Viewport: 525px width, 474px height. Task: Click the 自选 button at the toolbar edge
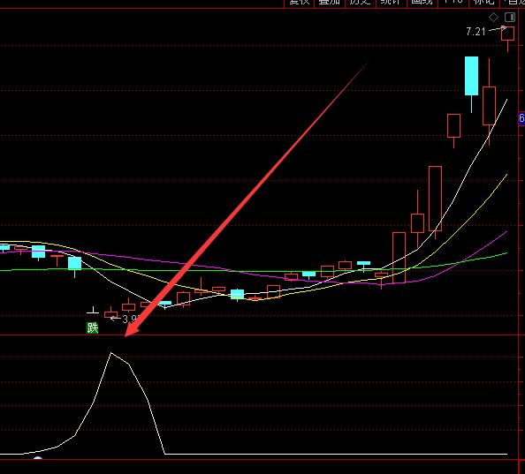pos(513,2)
